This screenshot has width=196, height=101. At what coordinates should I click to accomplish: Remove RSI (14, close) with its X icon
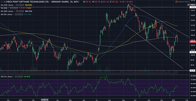(x=22, y=77)
